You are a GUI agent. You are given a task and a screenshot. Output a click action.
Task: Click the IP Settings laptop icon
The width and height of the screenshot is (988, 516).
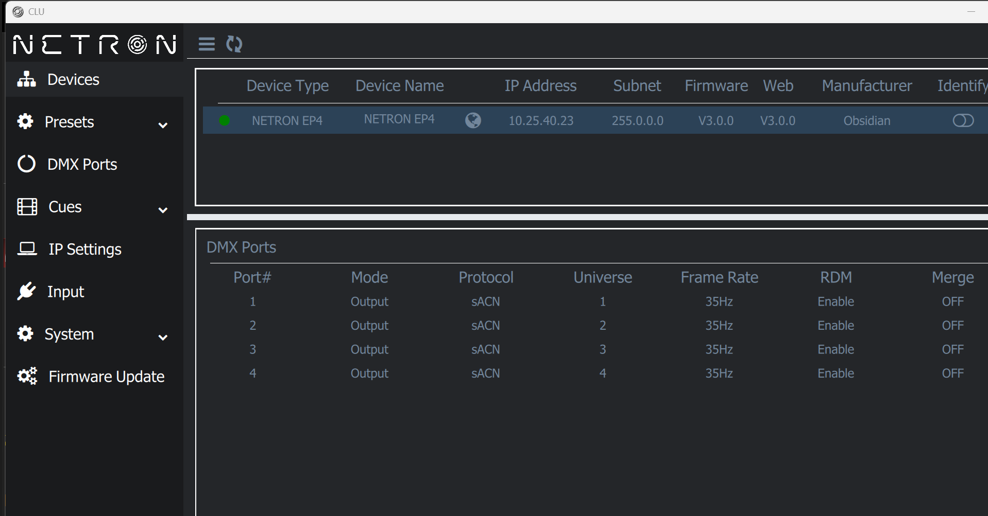pos(27,249)
